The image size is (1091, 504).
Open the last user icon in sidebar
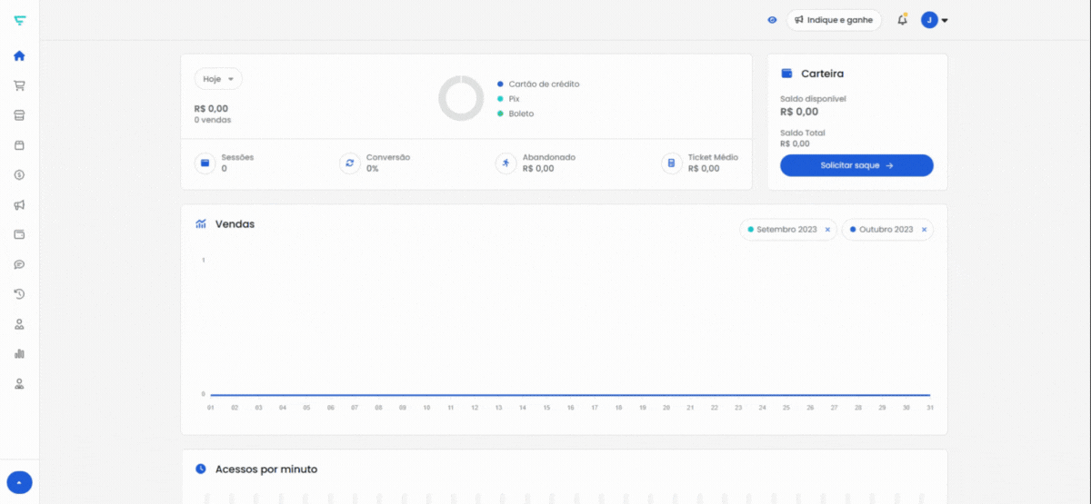19,383
